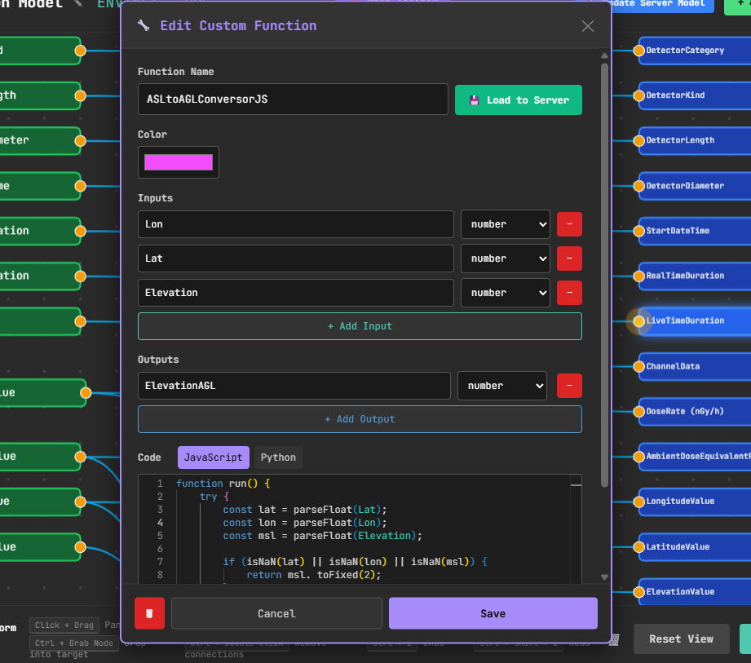Open the Lon input type dropdown
The width and height of the screenshot is (751, 663).
505,224
